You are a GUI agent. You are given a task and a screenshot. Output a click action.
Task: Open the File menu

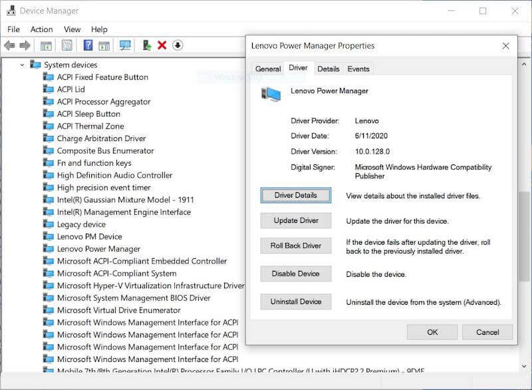click(x=13, y=29)
